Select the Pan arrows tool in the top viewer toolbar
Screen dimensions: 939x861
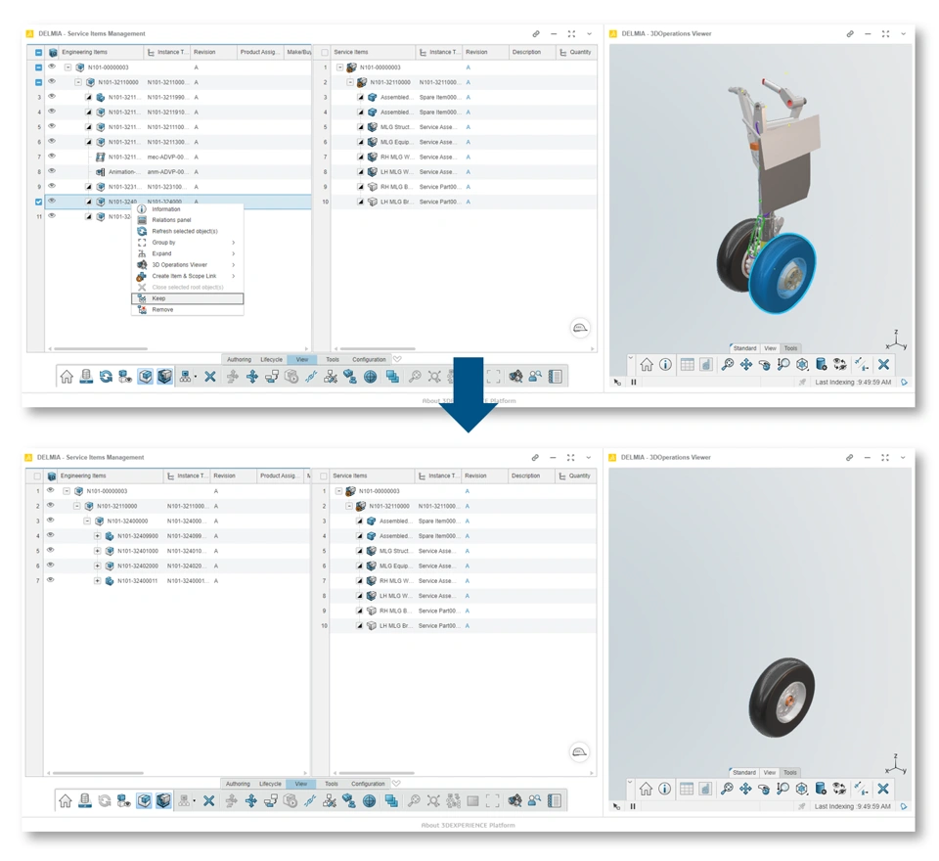(x=746, y=364)
